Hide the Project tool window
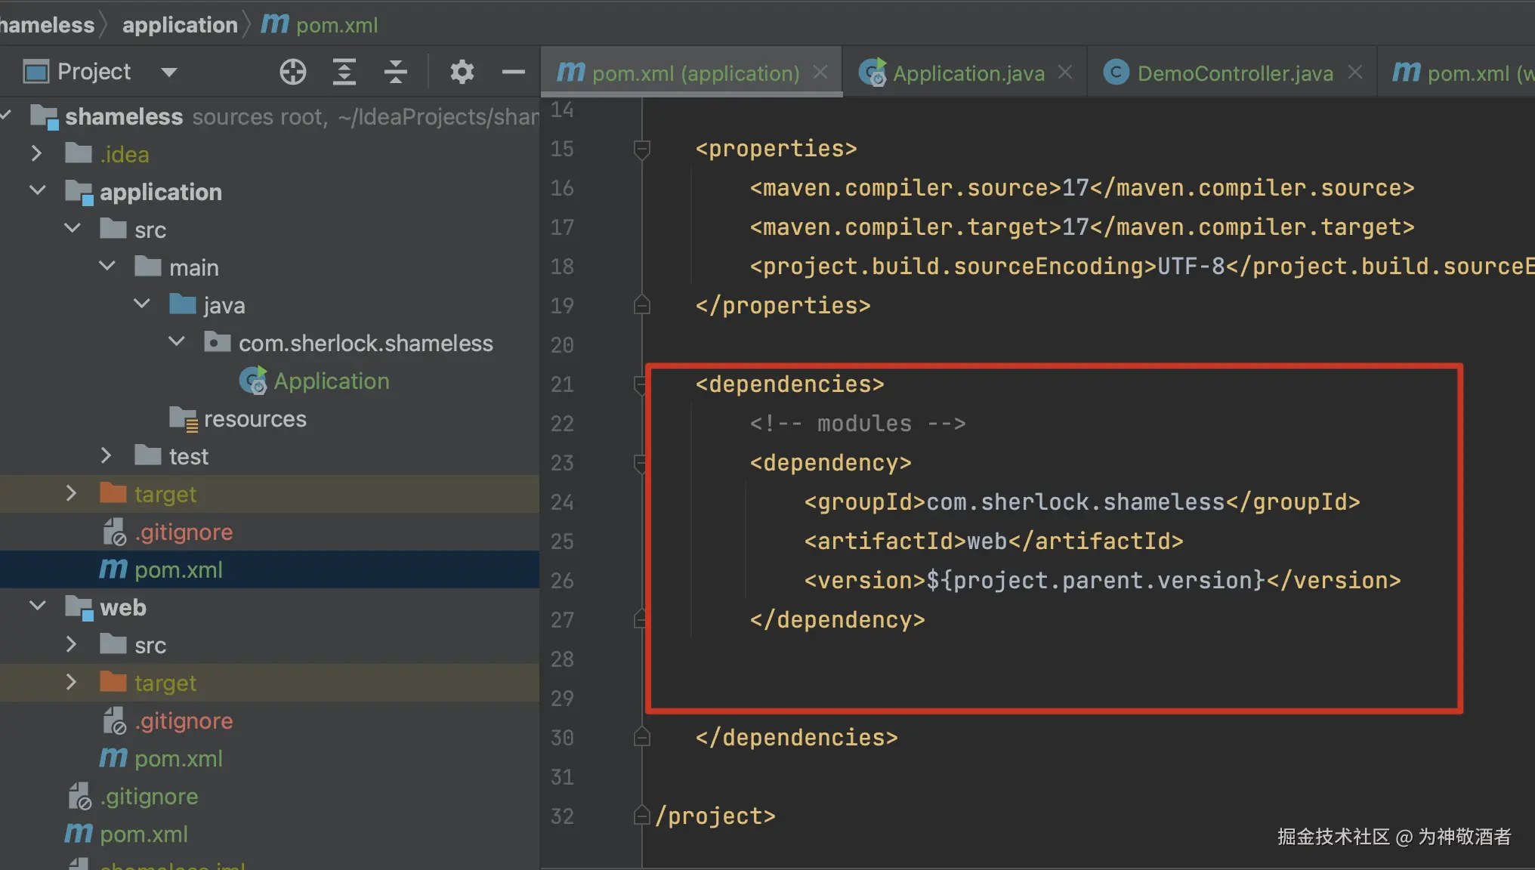This screenshot has width=1535, height=870. coord(513,72)
